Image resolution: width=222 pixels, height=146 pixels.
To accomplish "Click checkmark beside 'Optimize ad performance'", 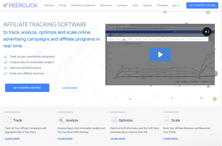I will click(6, 68).
